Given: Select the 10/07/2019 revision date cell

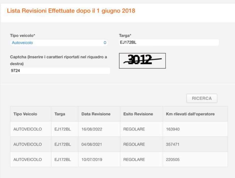Looking at the screenshot, I should pyautogui.click(x=92, y=160).
